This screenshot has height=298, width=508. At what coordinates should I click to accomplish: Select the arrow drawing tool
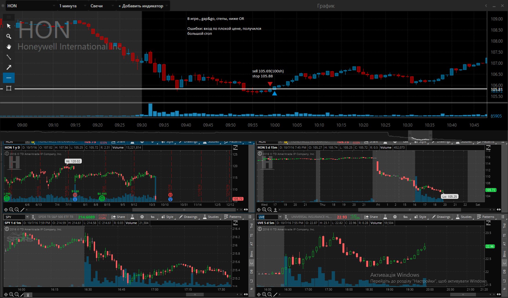9,67
